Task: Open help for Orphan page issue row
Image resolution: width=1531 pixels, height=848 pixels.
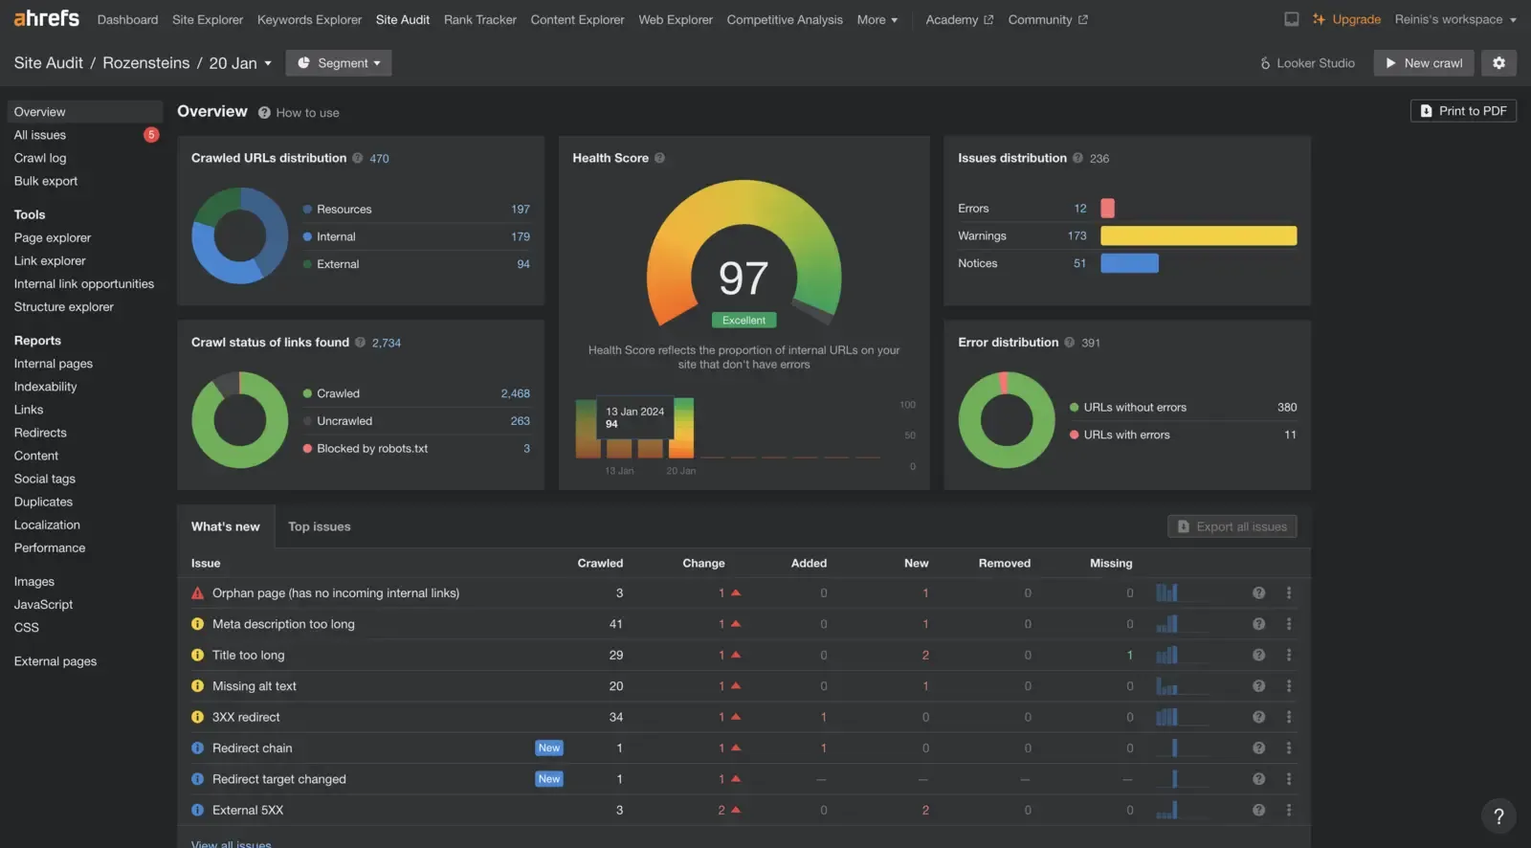Action: 1258,593
